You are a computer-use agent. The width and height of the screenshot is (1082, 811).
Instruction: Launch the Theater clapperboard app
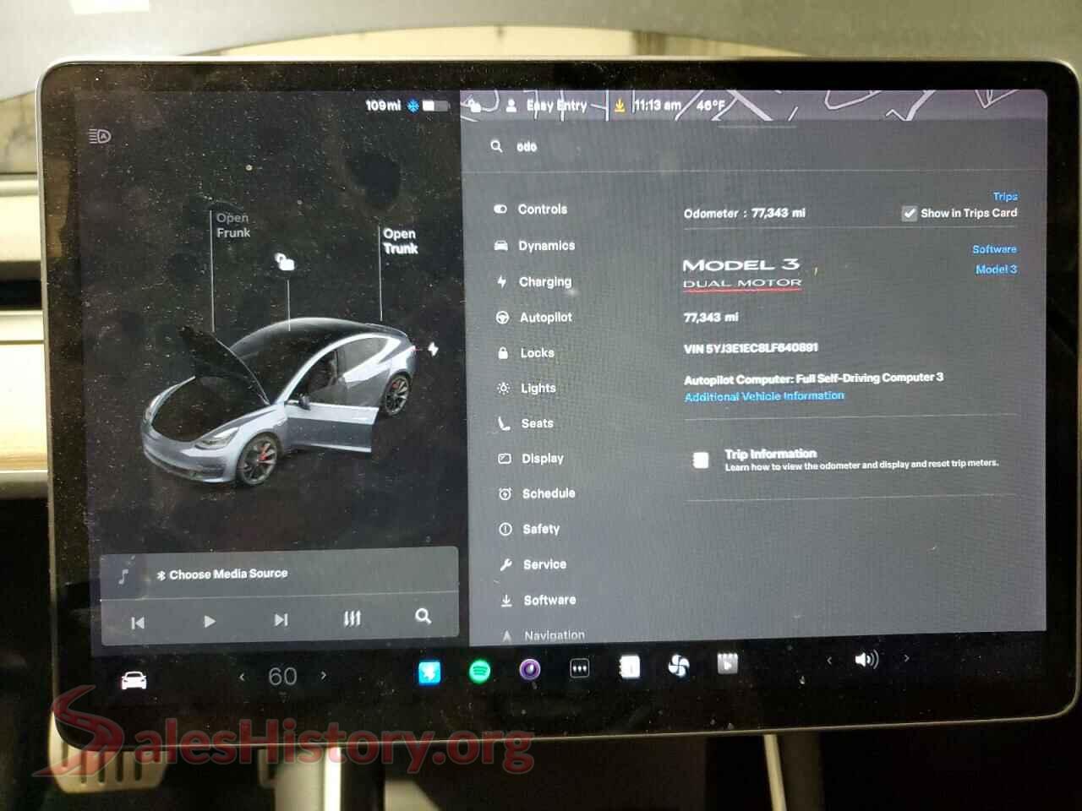pos(728,664)
